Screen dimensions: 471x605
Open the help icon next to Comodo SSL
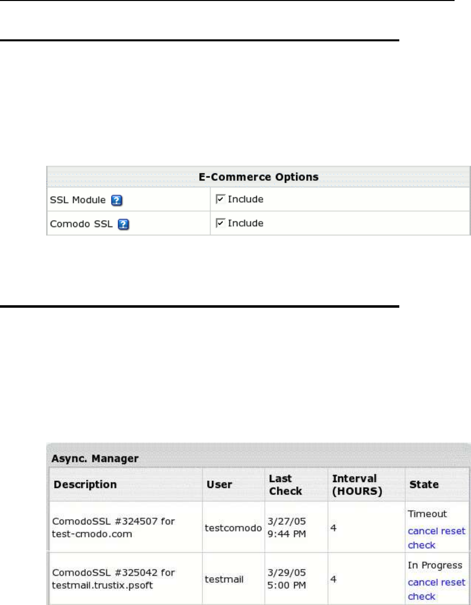pyautogui.click(x=123, y=225)
